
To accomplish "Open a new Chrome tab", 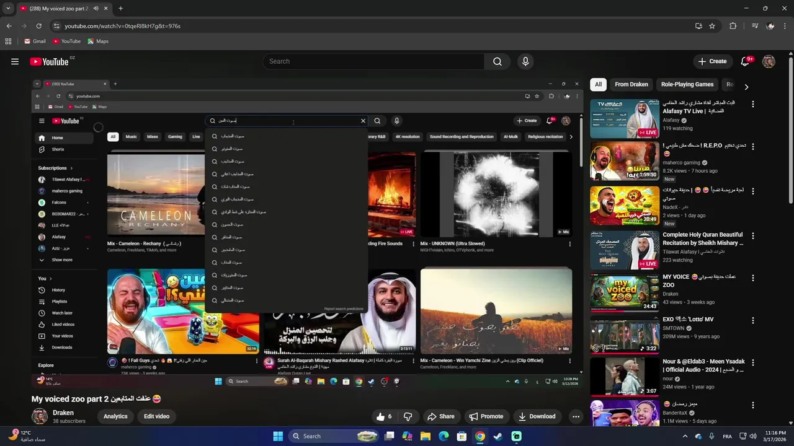I will (120, 9).
